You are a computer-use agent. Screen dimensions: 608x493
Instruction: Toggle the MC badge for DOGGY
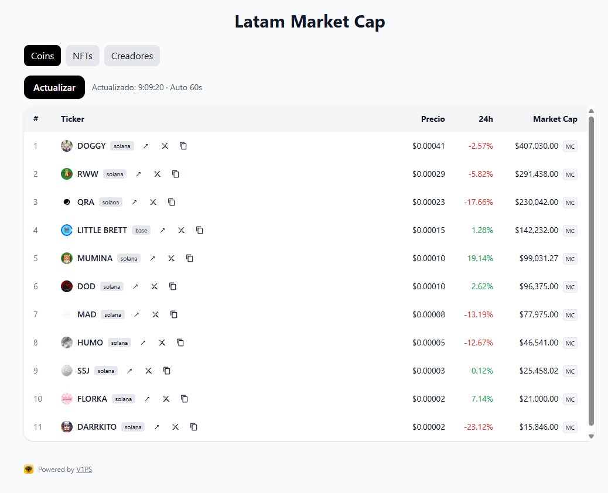point(570,146)
